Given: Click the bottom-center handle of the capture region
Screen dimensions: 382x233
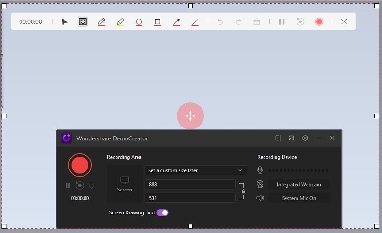Looking at the screenshot, I should (x=191, y=226).
